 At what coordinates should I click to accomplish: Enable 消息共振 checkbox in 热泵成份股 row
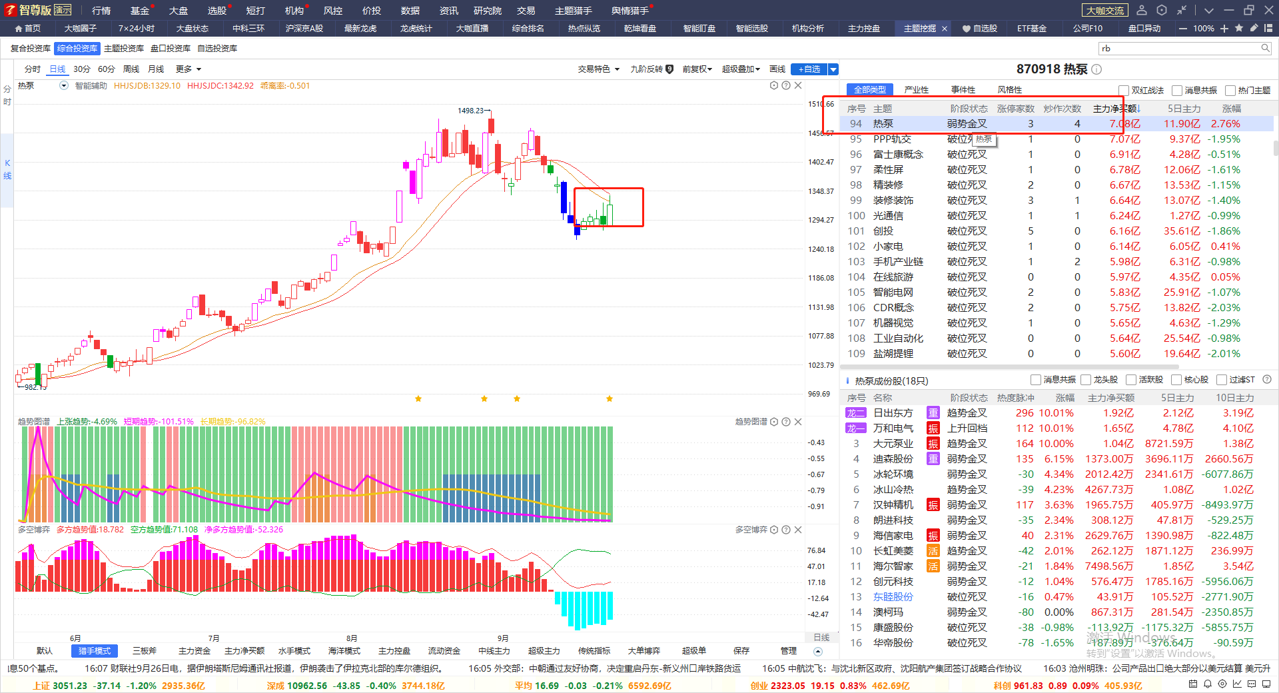[x=1036, y=380]
